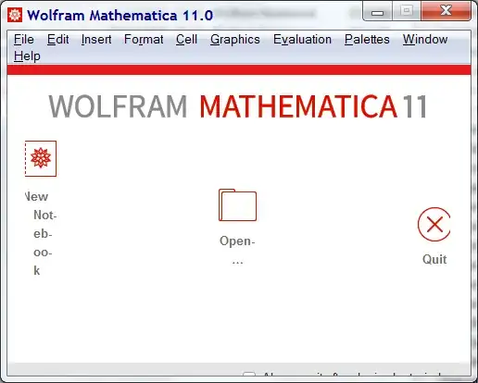Image resolution: width=478 pixels, height=383 pixels.
Task: Open the Palettes menu
Action: [x=367, y=40]
